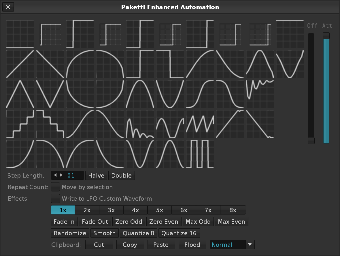Toggle Write to LFO Custom Waveform

point(55,199)
